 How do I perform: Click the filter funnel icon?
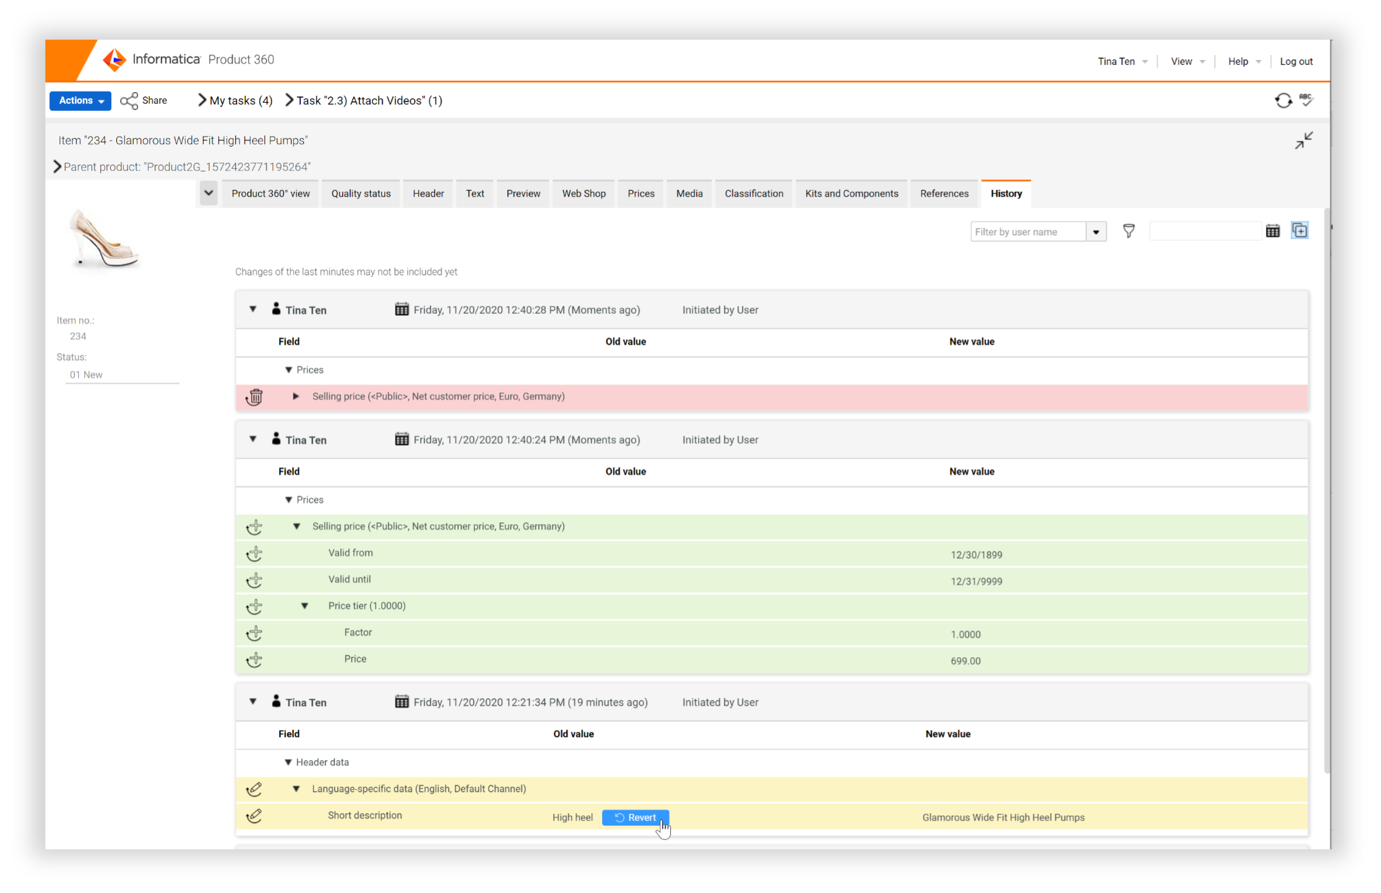click(x=1129, y=231)
